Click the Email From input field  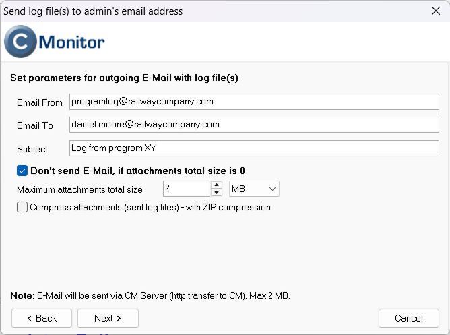click(254, 102)
